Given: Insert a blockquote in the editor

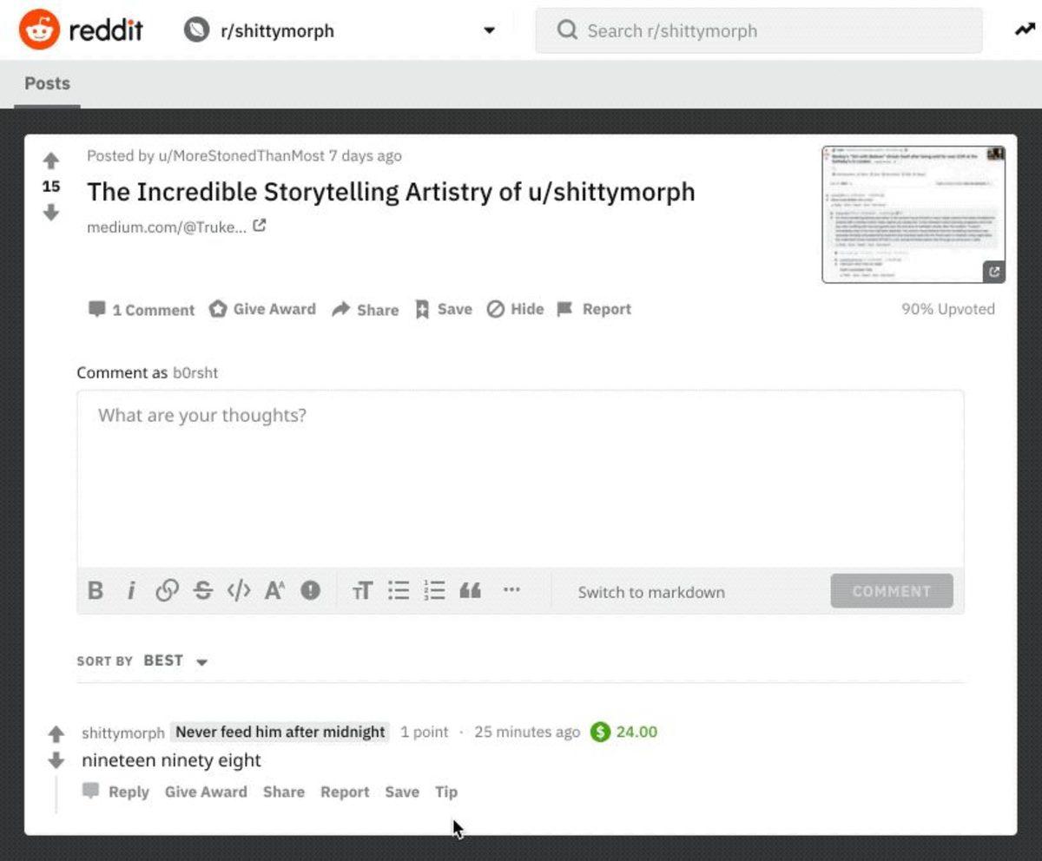Looking at the screenshot, I should [x=470, y=591].
